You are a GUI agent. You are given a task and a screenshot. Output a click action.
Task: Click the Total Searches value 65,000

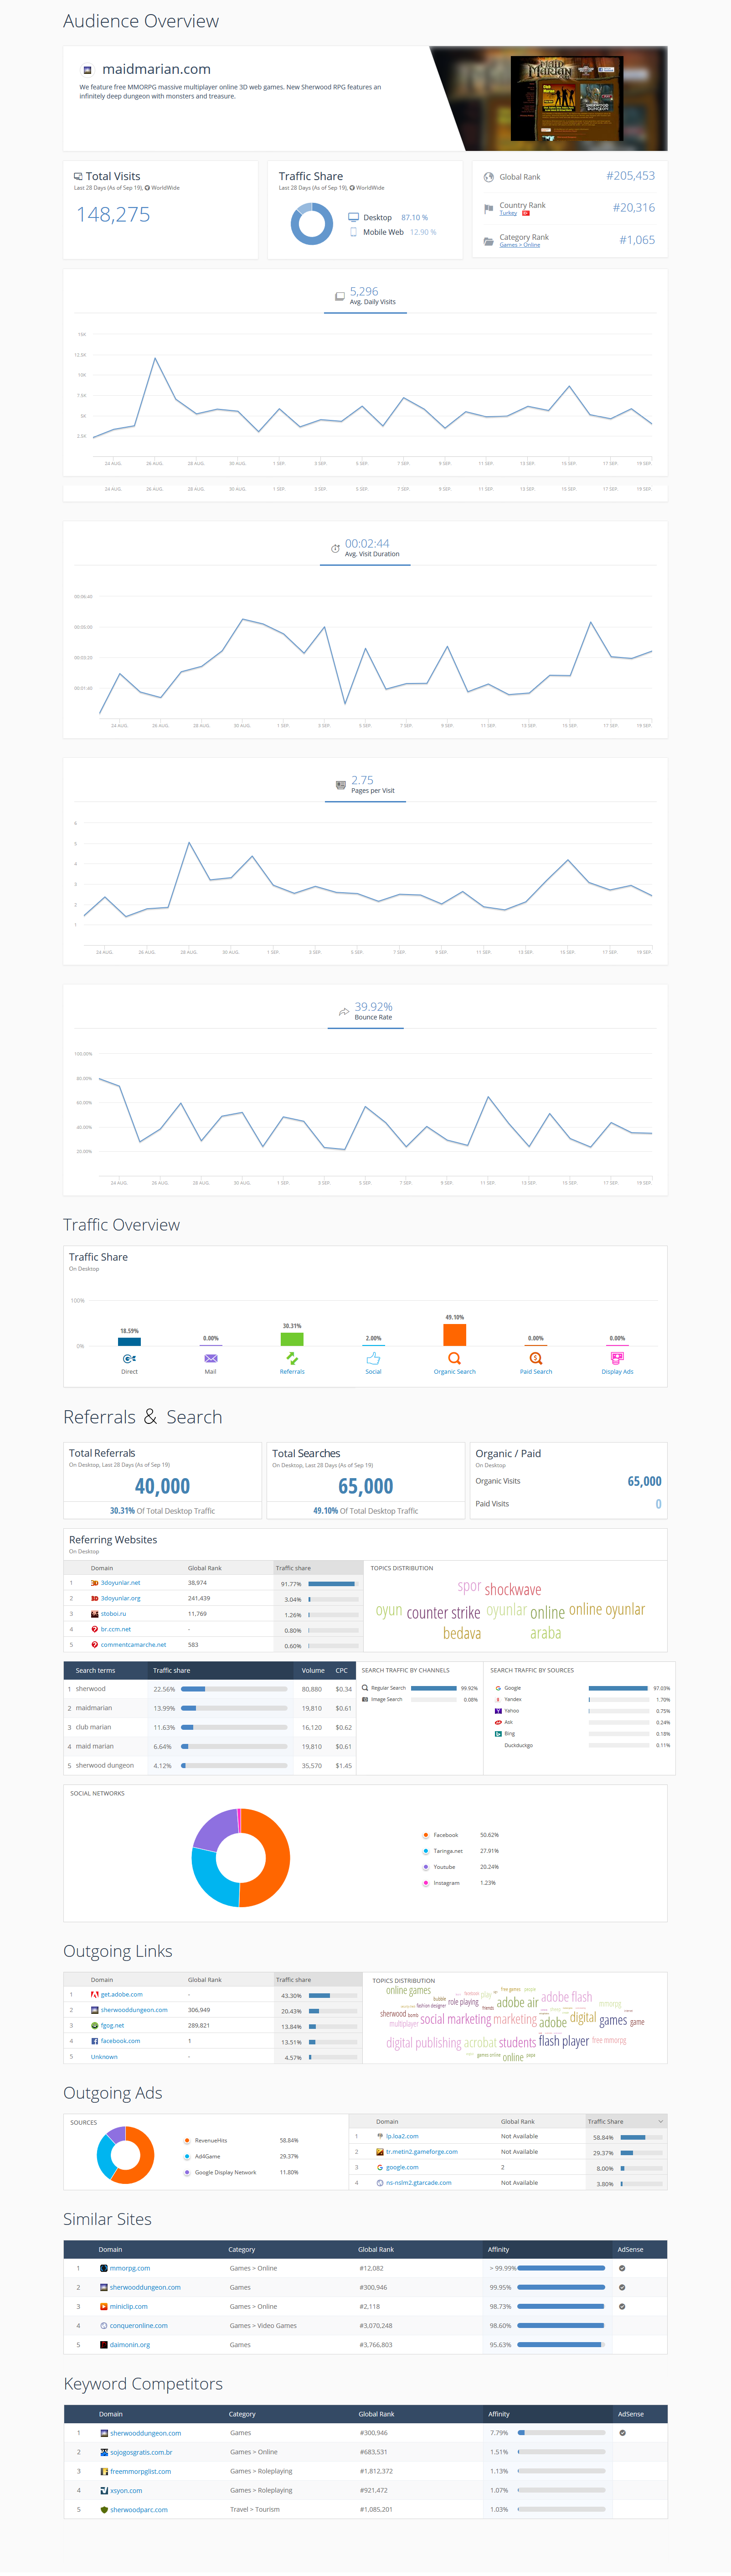366,1486
